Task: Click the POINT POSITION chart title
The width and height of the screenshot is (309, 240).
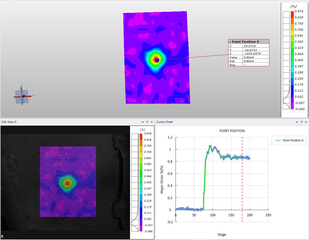Action: [x=232, y=131]
